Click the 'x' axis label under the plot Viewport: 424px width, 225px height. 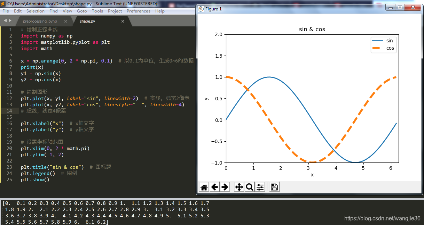[312, 175]
